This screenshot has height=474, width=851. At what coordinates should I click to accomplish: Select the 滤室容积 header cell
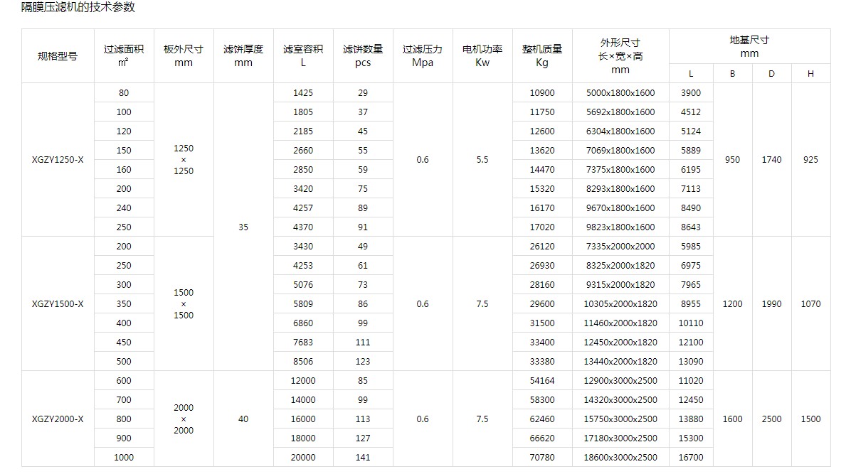coord(303,55)
